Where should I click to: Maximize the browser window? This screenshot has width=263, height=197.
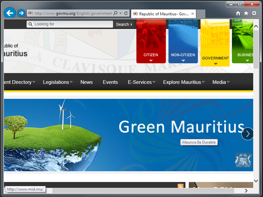pos(240,4)
